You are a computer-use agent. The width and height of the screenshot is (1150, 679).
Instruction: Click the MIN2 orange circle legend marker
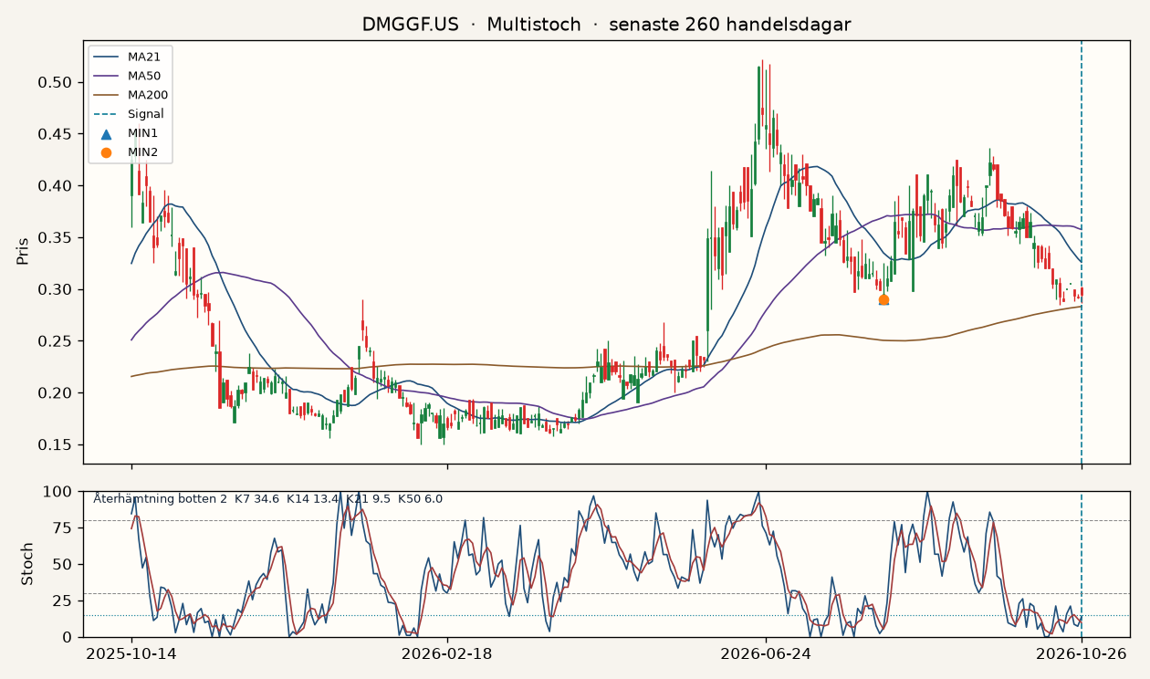pos(106,152)
